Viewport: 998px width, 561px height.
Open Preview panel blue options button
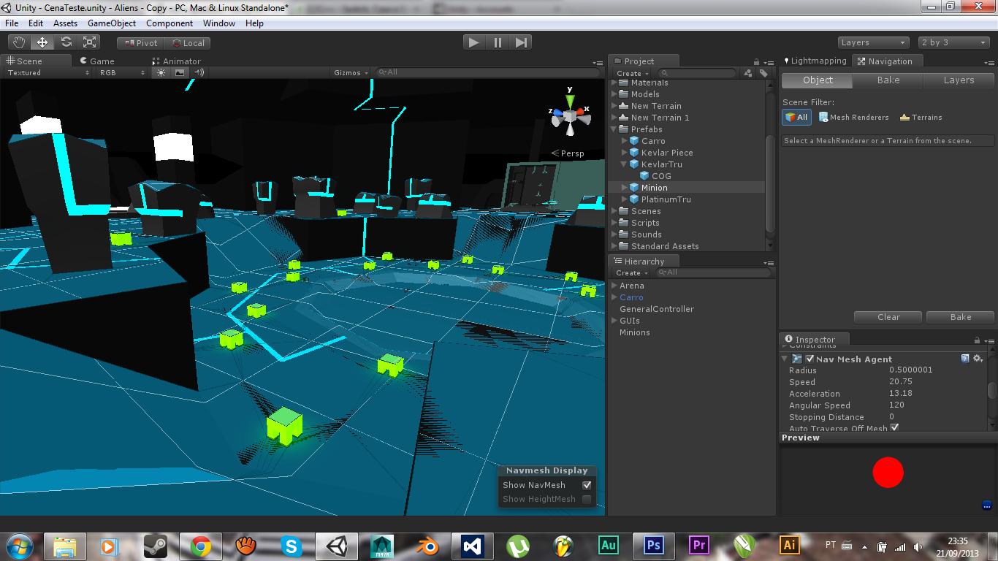[987, 505]
